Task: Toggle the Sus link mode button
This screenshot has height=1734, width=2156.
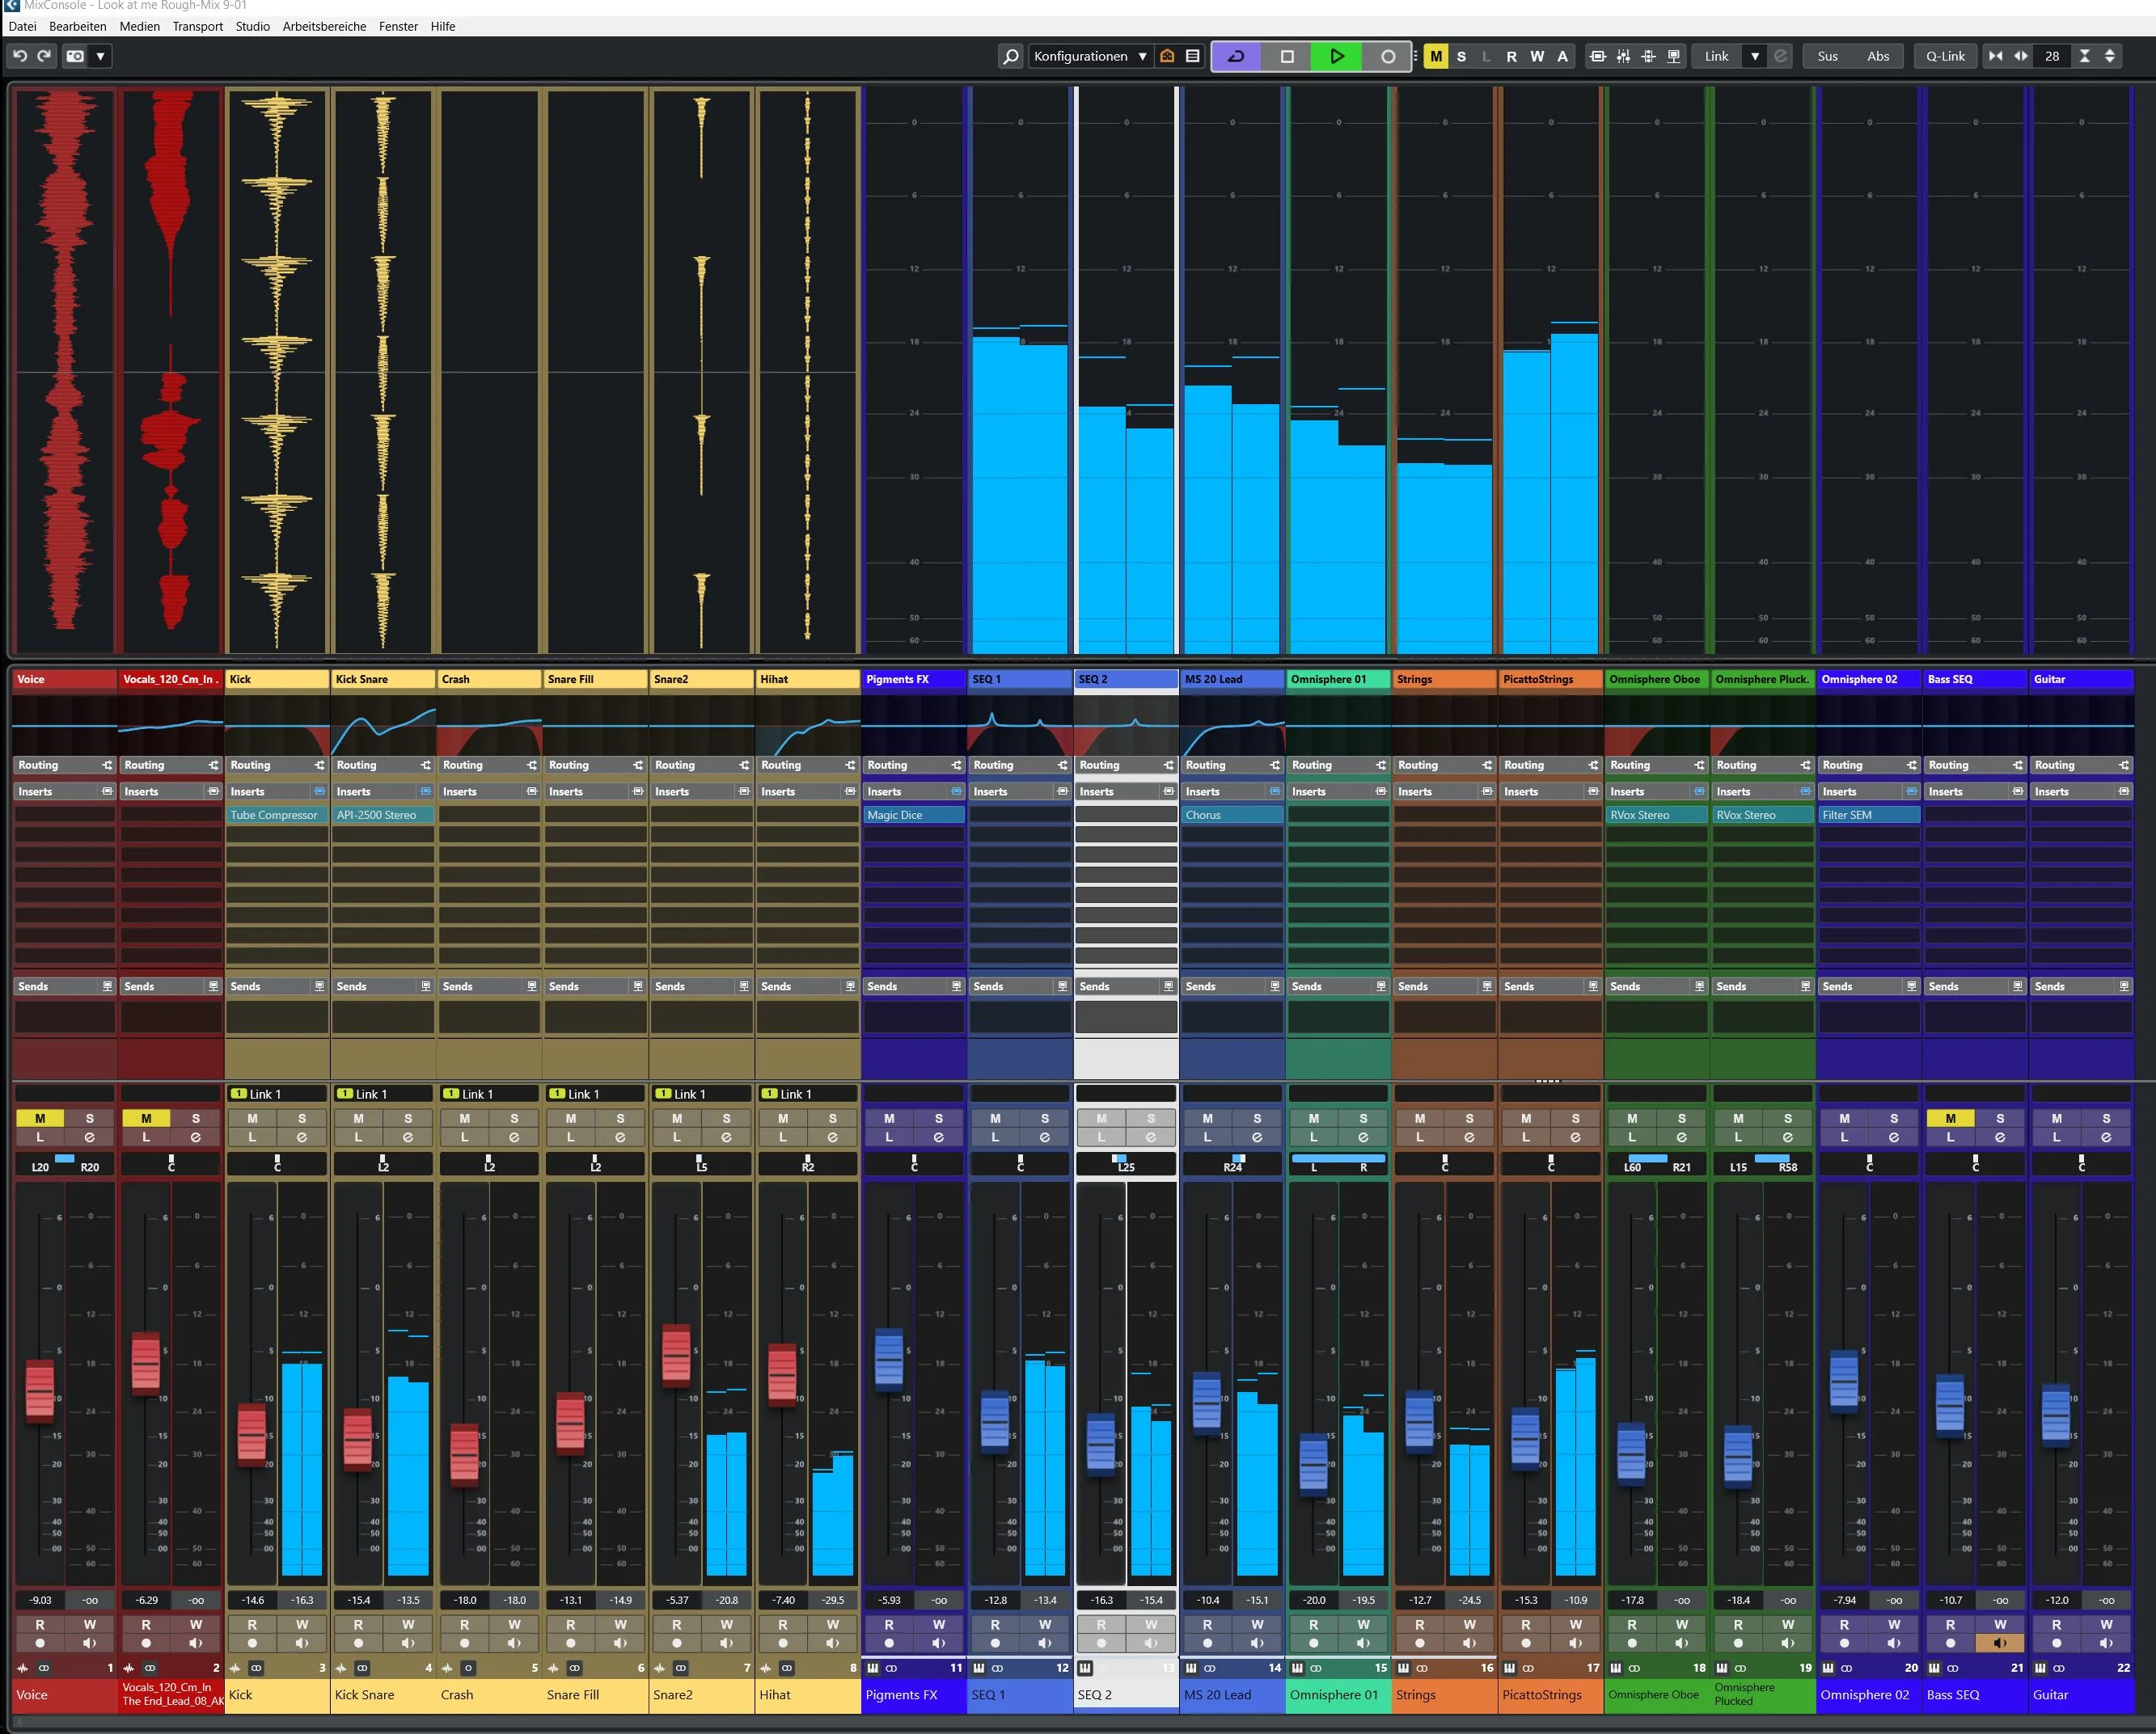Action: pyautogui.click(x=1827, y=56)
